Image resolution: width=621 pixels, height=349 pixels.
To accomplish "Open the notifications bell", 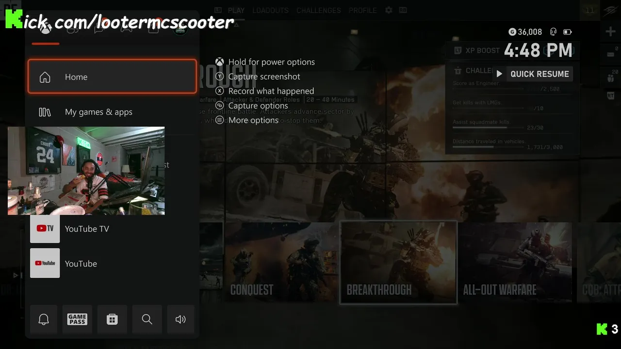I will coord(44,319).
